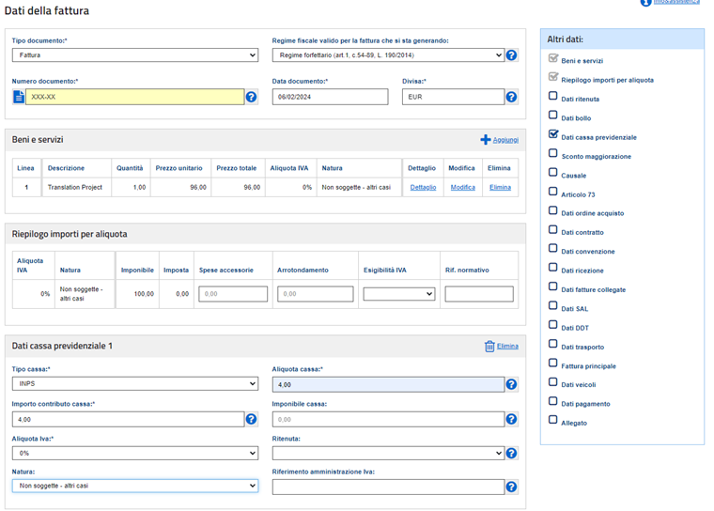
Task: Open Dettaglio link for Translation Project
Action: pyautogui.click(x=423, y=187)
